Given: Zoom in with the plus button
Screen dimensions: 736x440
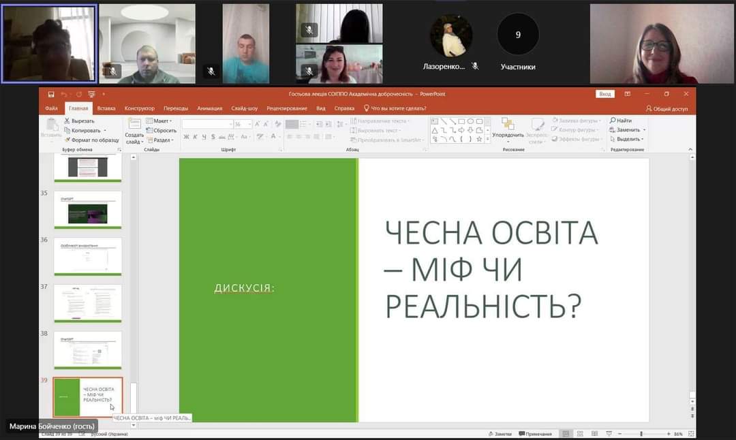Looking at the screenshot, I should click(669, 434).
